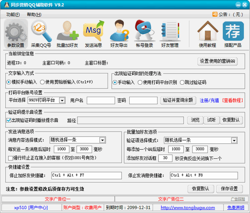Open 消息内容选择模式 dropdown
Image resolution: width=250 pixels, height=213 pixels.
click(x=102, y=140)
